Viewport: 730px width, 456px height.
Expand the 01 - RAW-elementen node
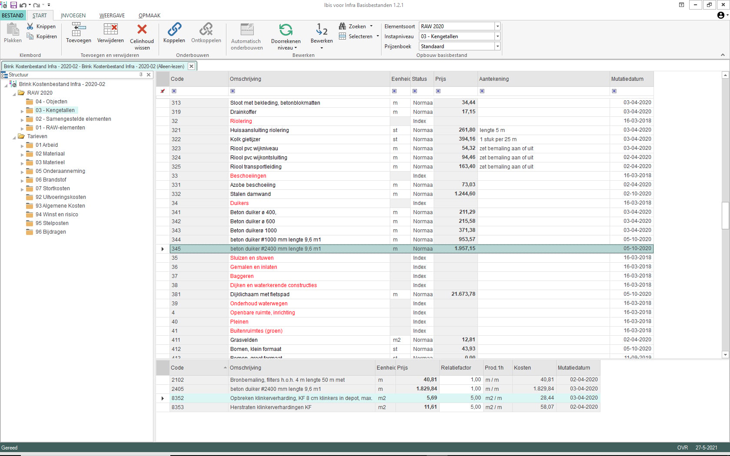point(22,129)
